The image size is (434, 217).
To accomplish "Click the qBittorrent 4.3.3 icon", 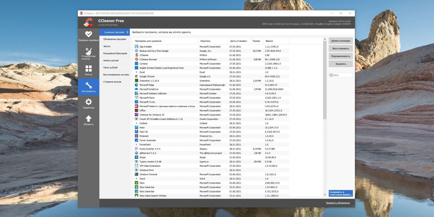I will (136, 153).
